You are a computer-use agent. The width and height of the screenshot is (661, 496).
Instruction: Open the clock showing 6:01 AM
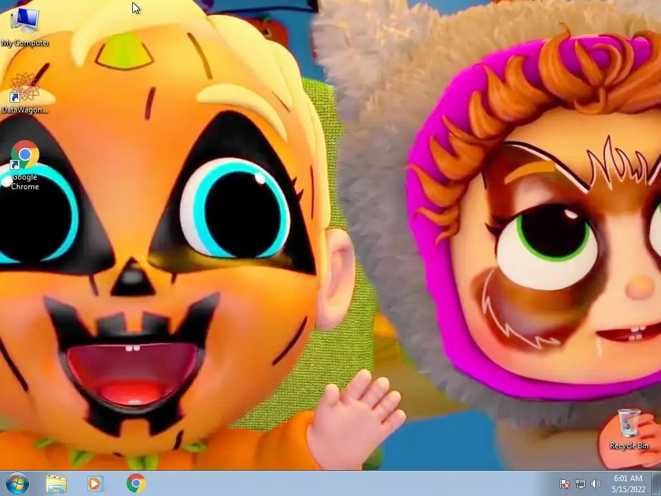pyautogui.click(x=628, y=484)
